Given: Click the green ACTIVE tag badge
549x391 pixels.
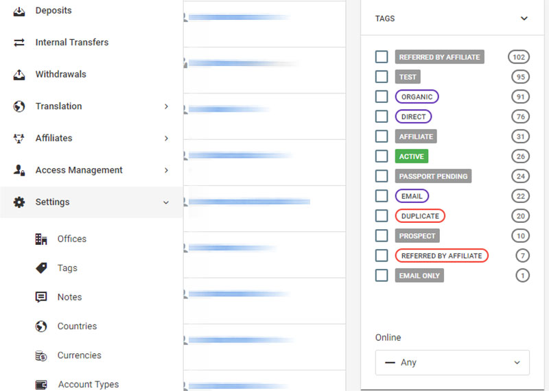Looking at the screenshot, I should pos(412,156).
